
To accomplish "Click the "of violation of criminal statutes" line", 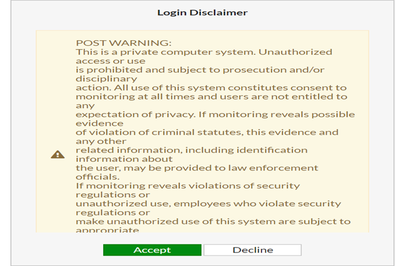I will [x=207, y=132].
